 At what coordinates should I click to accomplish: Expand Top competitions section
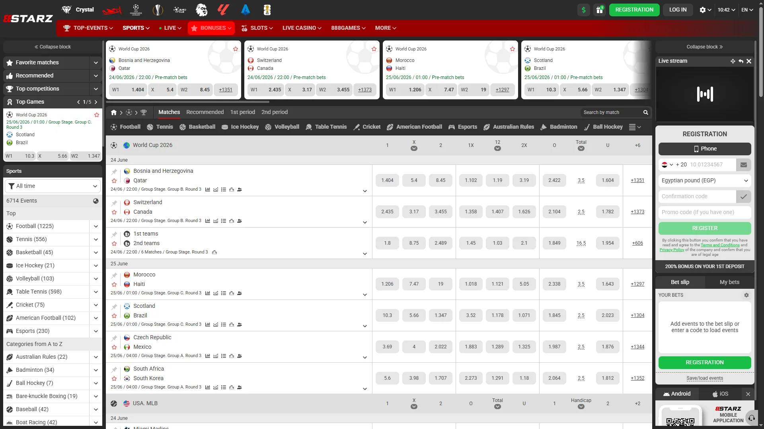[x=96, y=89]
